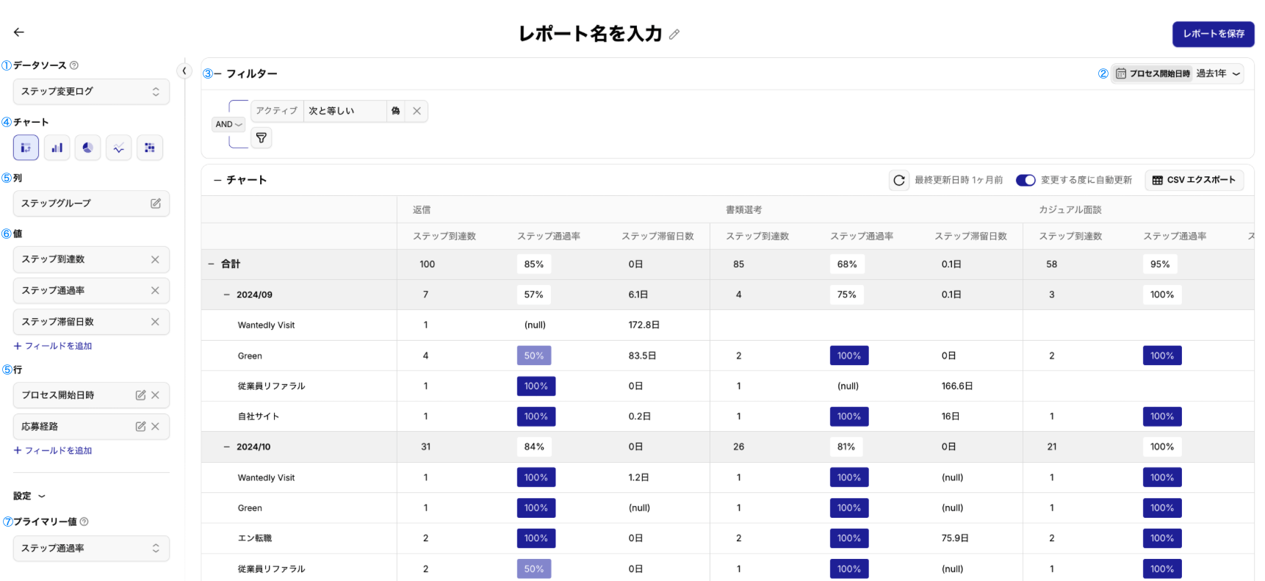Open the AND condition dropdown
The image size is (1265, 581).
coord(228,124)
